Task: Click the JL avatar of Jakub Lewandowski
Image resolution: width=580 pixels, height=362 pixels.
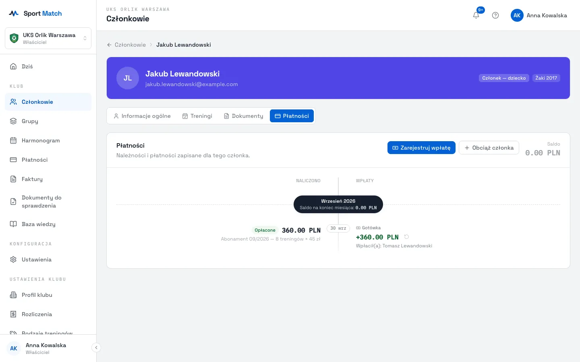Action: point(128,78)
